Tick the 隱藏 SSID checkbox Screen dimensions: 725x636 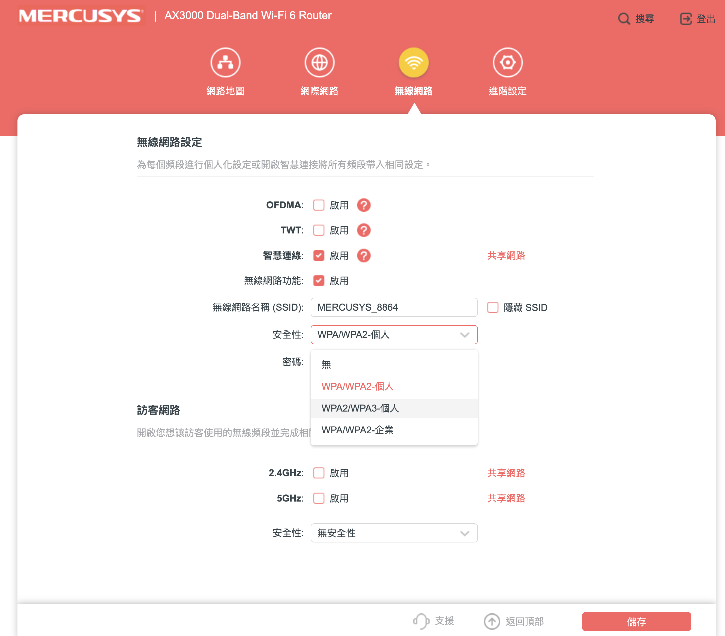point(493,307)
